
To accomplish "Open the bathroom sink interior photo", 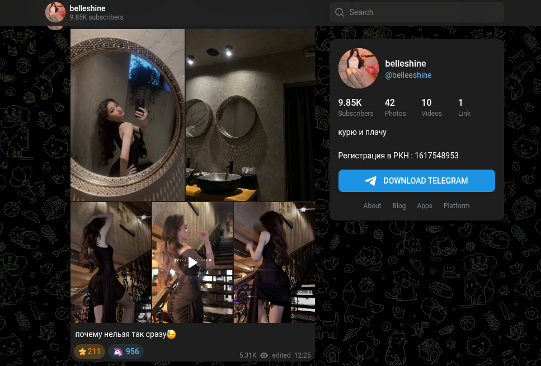I will point(250,115).
